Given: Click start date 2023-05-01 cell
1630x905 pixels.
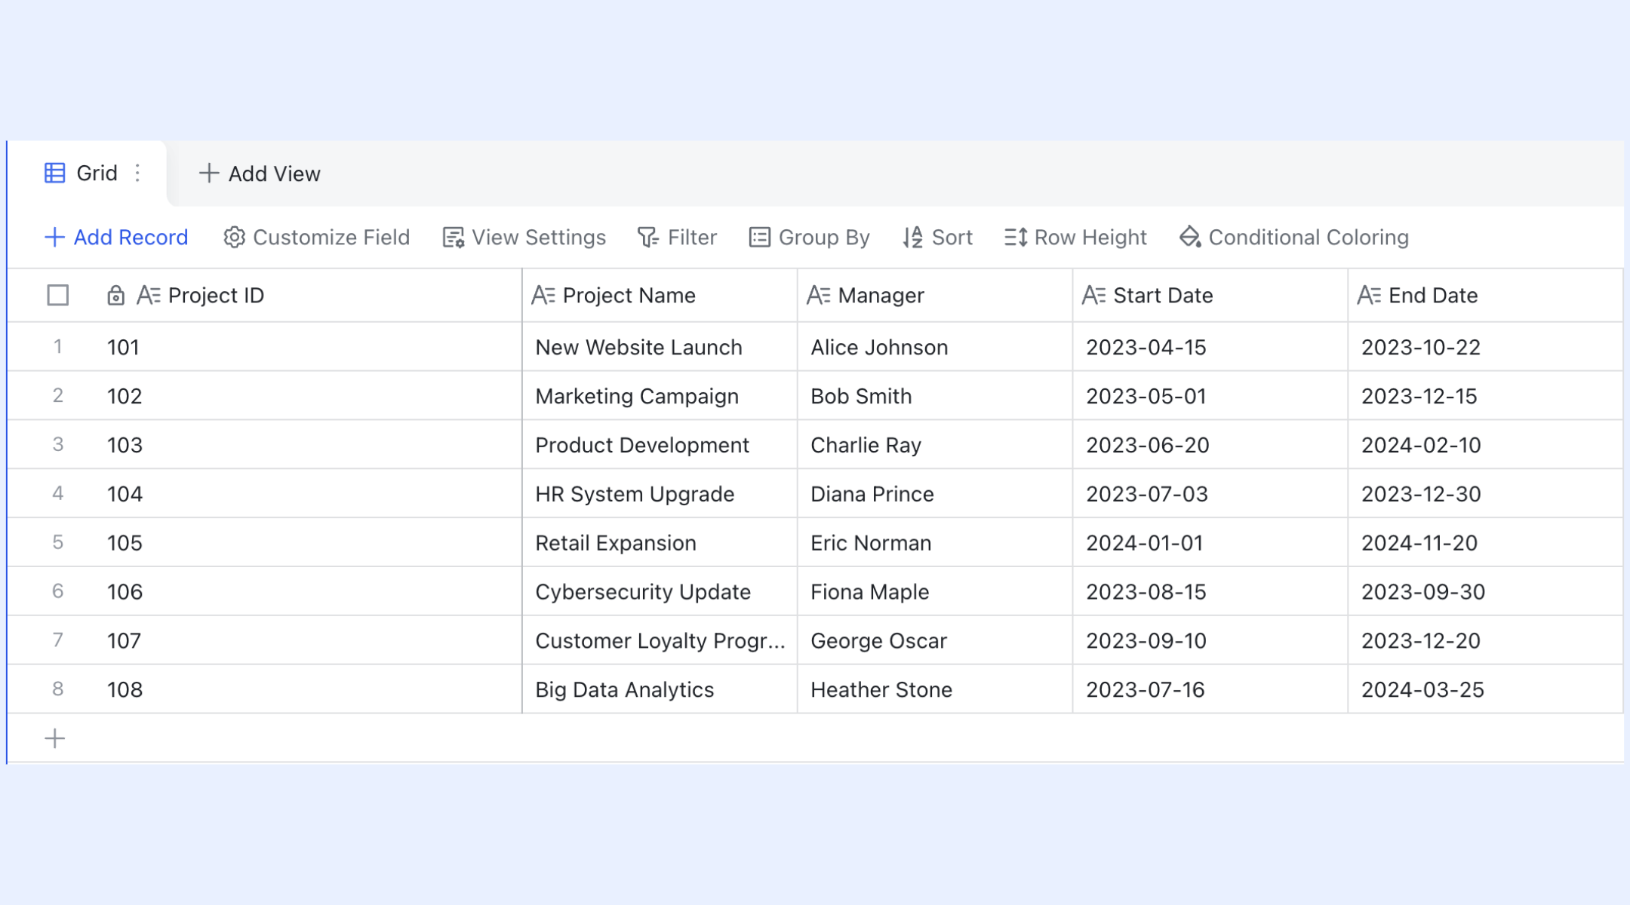Looking at the screenshot, I should tap(1210, 396).
